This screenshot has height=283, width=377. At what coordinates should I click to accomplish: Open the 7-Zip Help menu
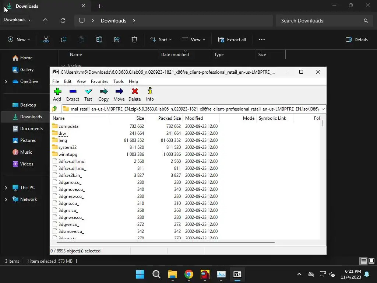[133, 81]
